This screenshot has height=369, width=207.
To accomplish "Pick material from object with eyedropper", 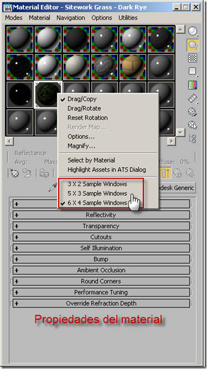I will pos(53,188).
